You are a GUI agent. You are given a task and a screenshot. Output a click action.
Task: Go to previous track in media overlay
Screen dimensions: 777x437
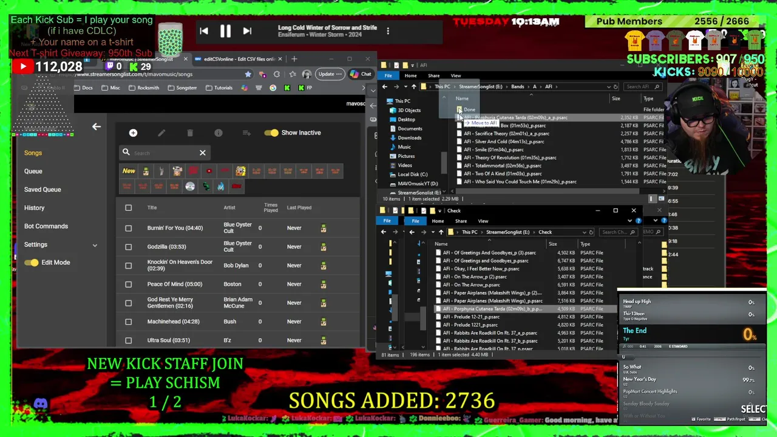pyautogui.click(x=204, y=31)
